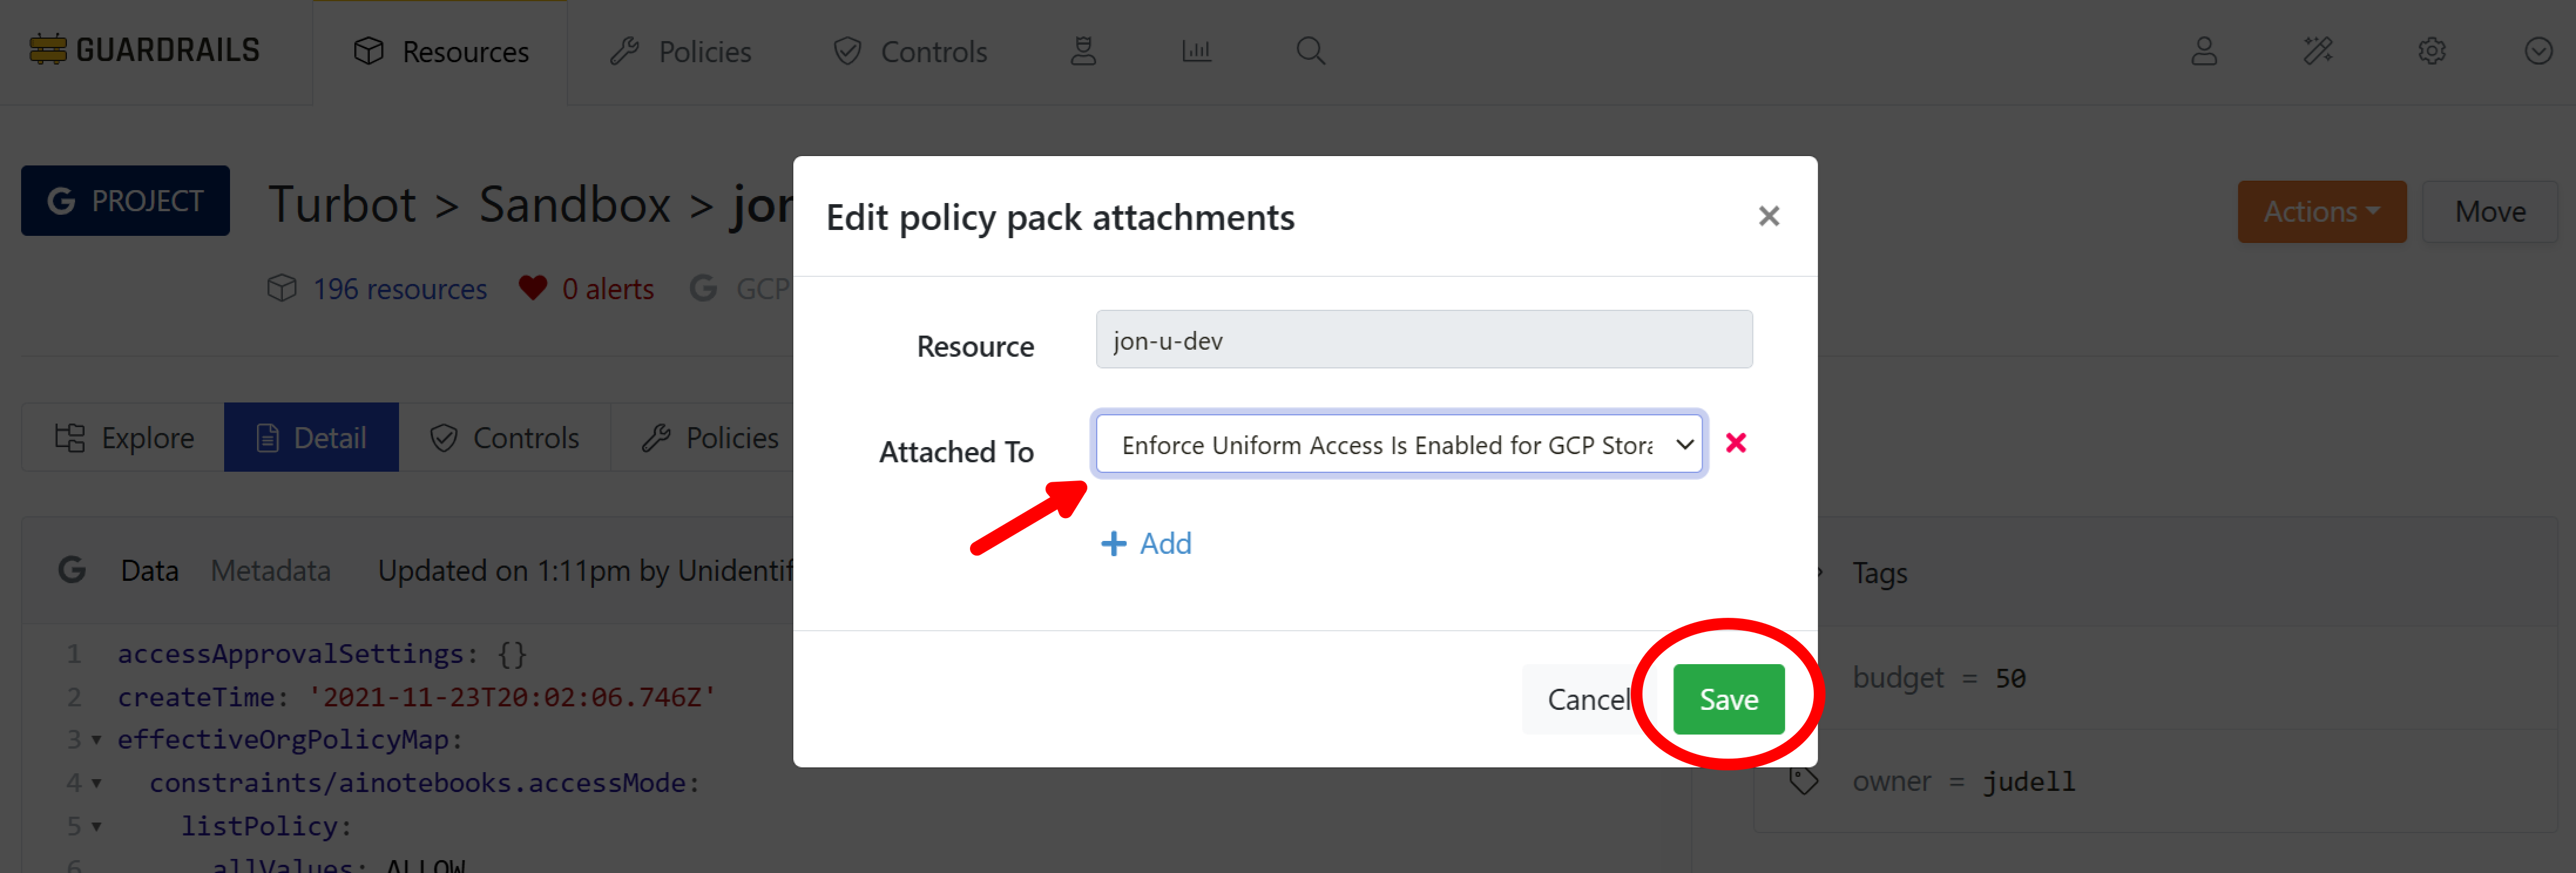Click the green Save button
The image size is (2576, 873).
point(1728,699)
